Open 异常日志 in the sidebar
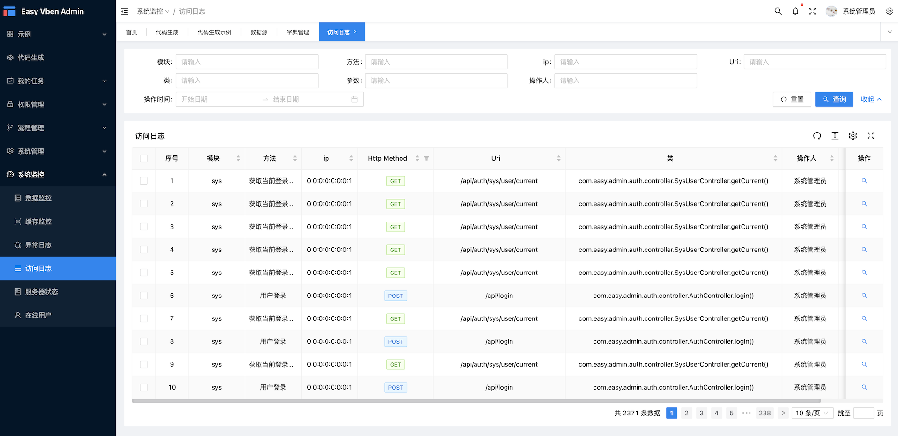898x436 pixels. click(x=58, y=245)
